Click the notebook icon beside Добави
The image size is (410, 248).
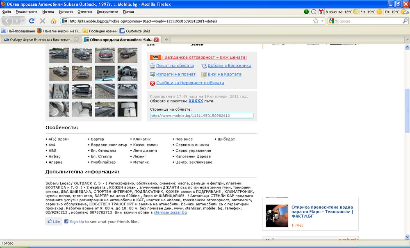coord(204,66)
